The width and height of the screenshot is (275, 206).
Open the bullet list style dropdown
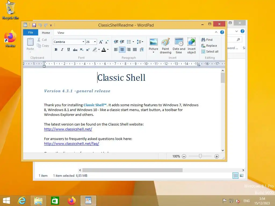133,42
